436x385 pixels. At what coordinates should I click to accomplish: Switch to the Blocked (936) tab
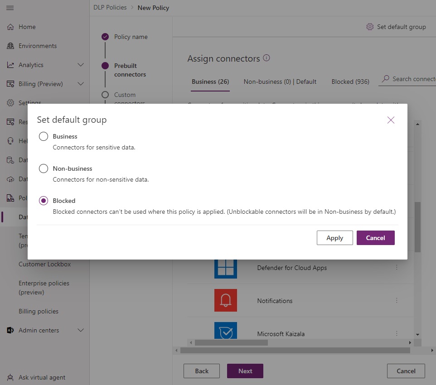tap(350, 82)
